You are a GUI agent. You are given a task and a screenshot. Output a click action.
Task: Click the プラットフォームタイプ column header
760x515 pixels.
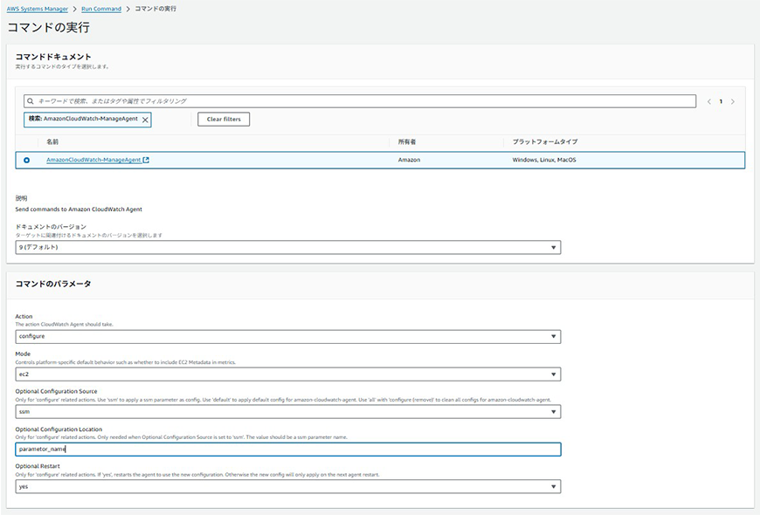[544, 141]
